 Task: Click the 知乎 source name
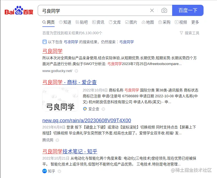[52, 171]
